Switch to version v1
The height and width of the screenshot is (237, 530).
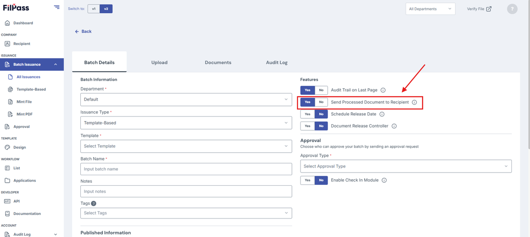point(94,9)
